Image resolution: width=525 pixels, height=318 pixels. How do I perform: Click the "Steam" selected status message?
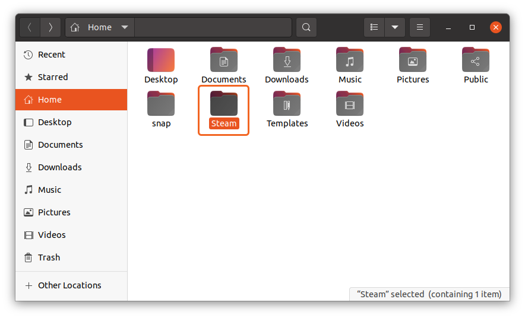coord(429,294)
